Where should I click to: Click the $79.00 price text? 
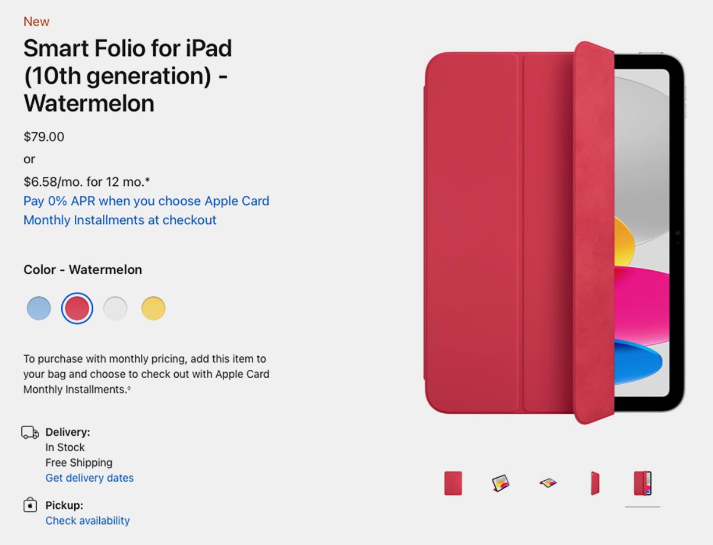[44, 137]
